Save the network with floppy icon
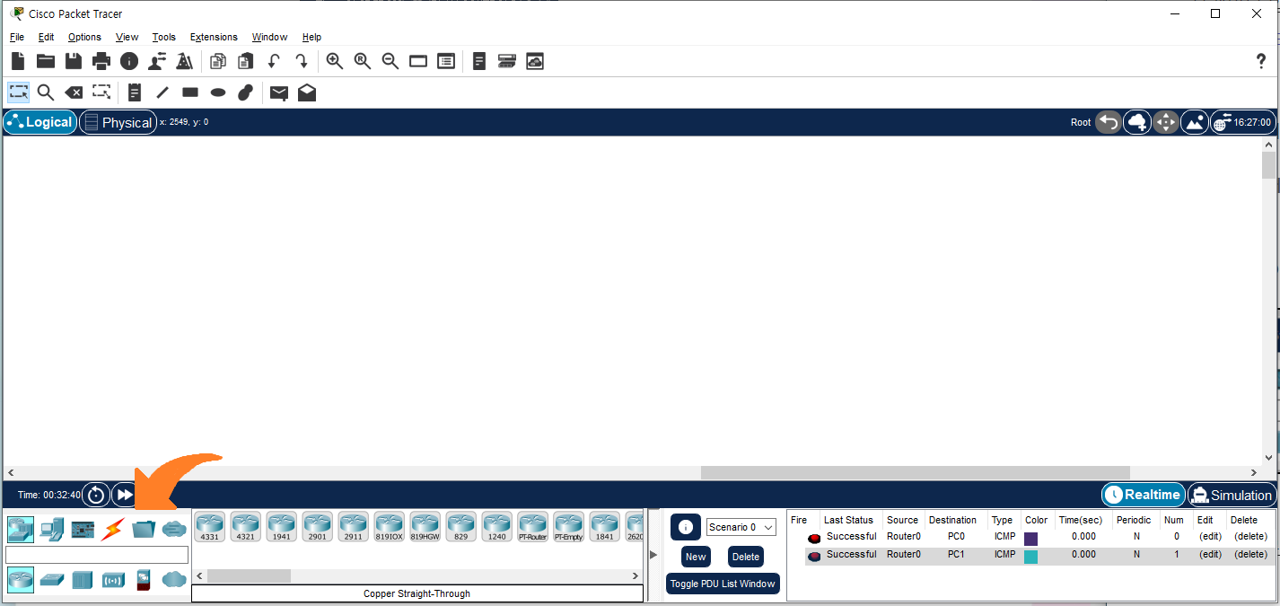Image resolution: width=1280 pixels, height=606 pixels. click(74, 61)
